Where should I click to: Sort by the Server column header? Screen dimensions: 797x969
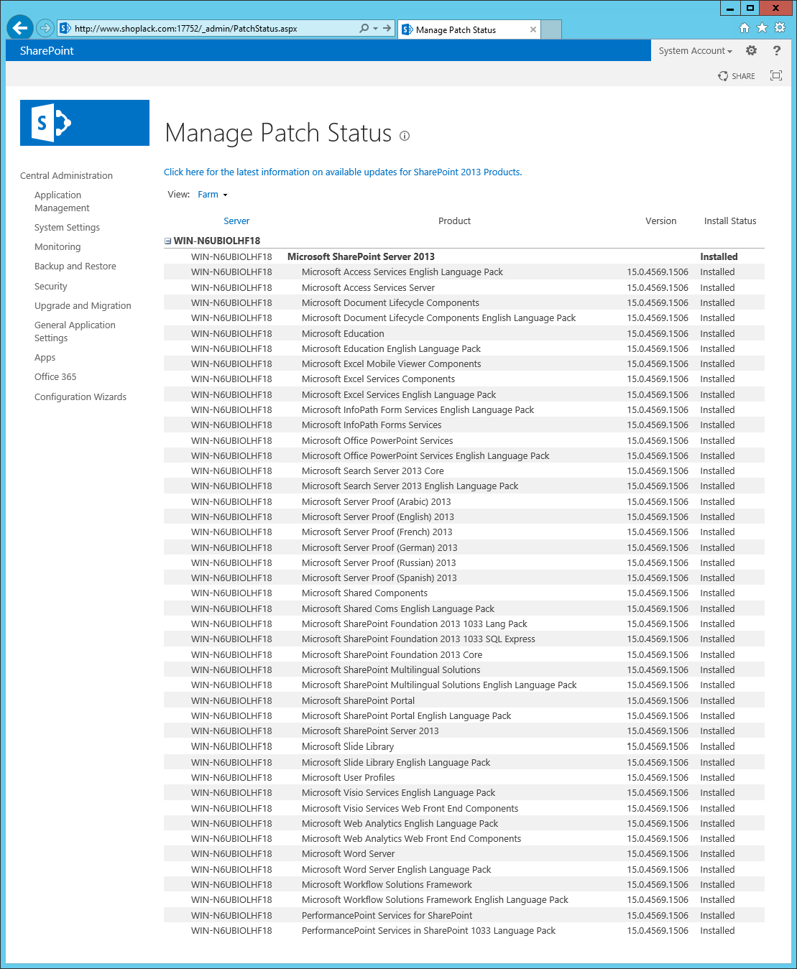(x=236, y=221)
